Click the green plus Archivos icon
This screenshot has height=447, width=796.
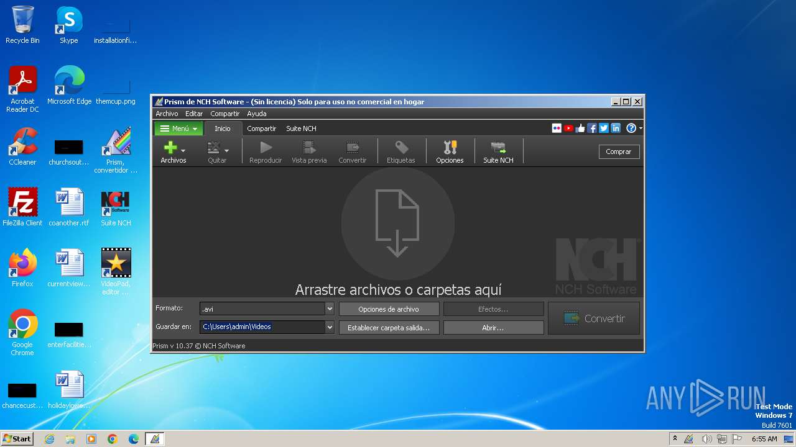pyautogui.click(x=170, y=148)
